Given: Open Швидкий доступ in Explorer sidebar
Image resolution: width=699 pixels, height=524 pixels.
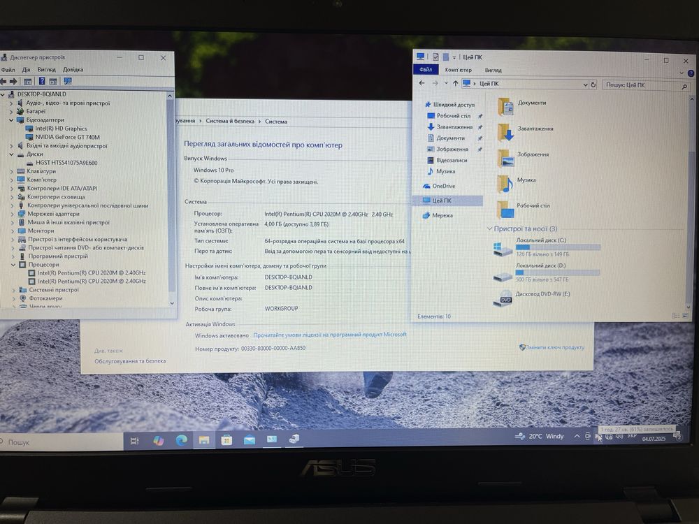Looking at the screenshot, I should click(x=449, y=105).
